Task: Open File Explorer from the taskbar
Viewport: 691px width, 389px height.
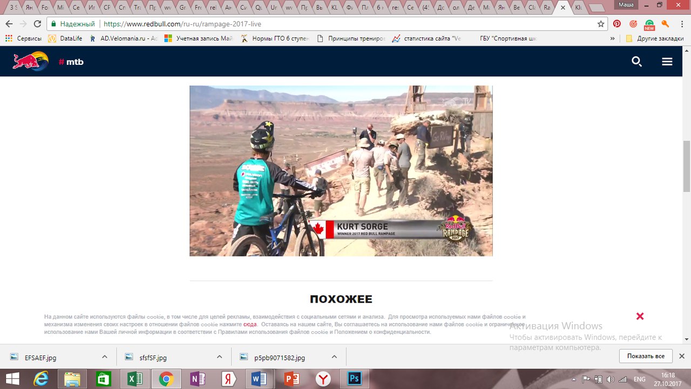Action: coord(72,379)
